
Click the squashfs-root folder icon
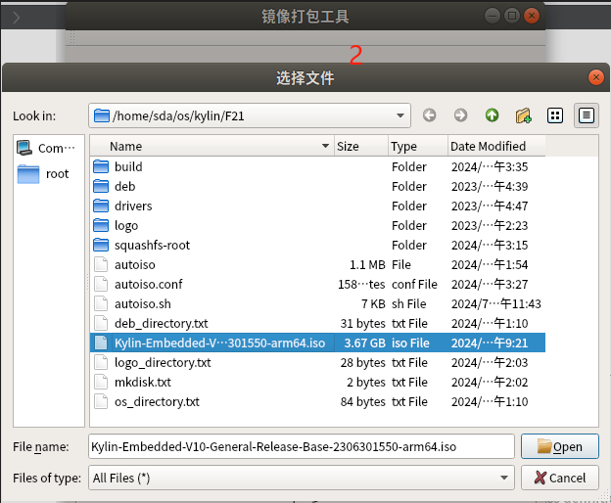click(x=101, y=245)
